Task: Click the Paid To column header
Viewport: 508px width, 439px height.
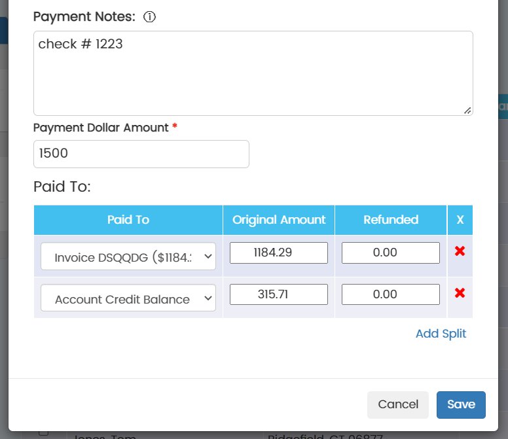Action: click(128, 220)
